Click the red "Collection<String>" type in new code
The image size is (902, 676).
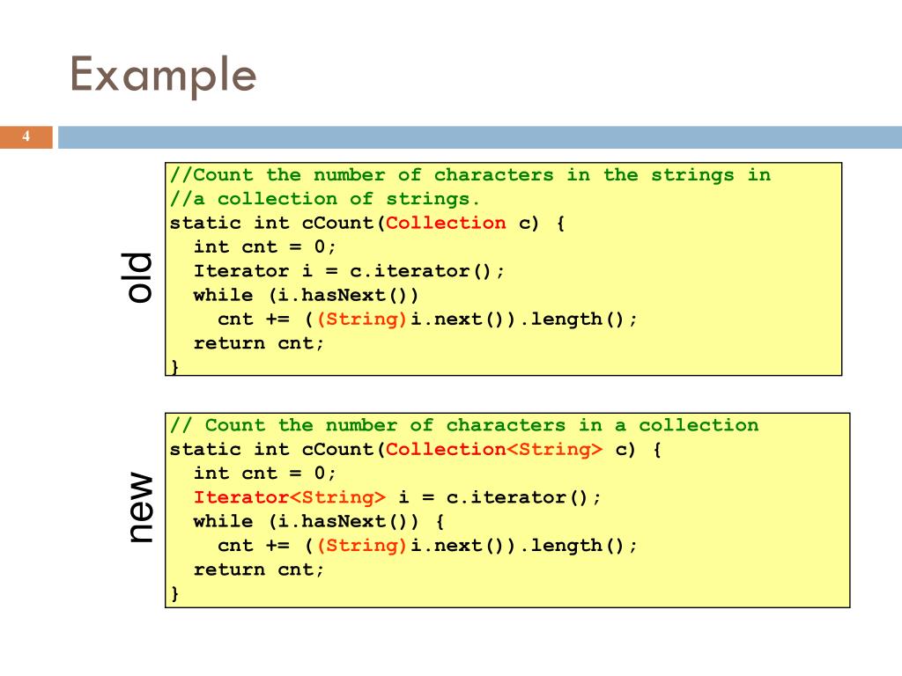[x=494, y=450]
